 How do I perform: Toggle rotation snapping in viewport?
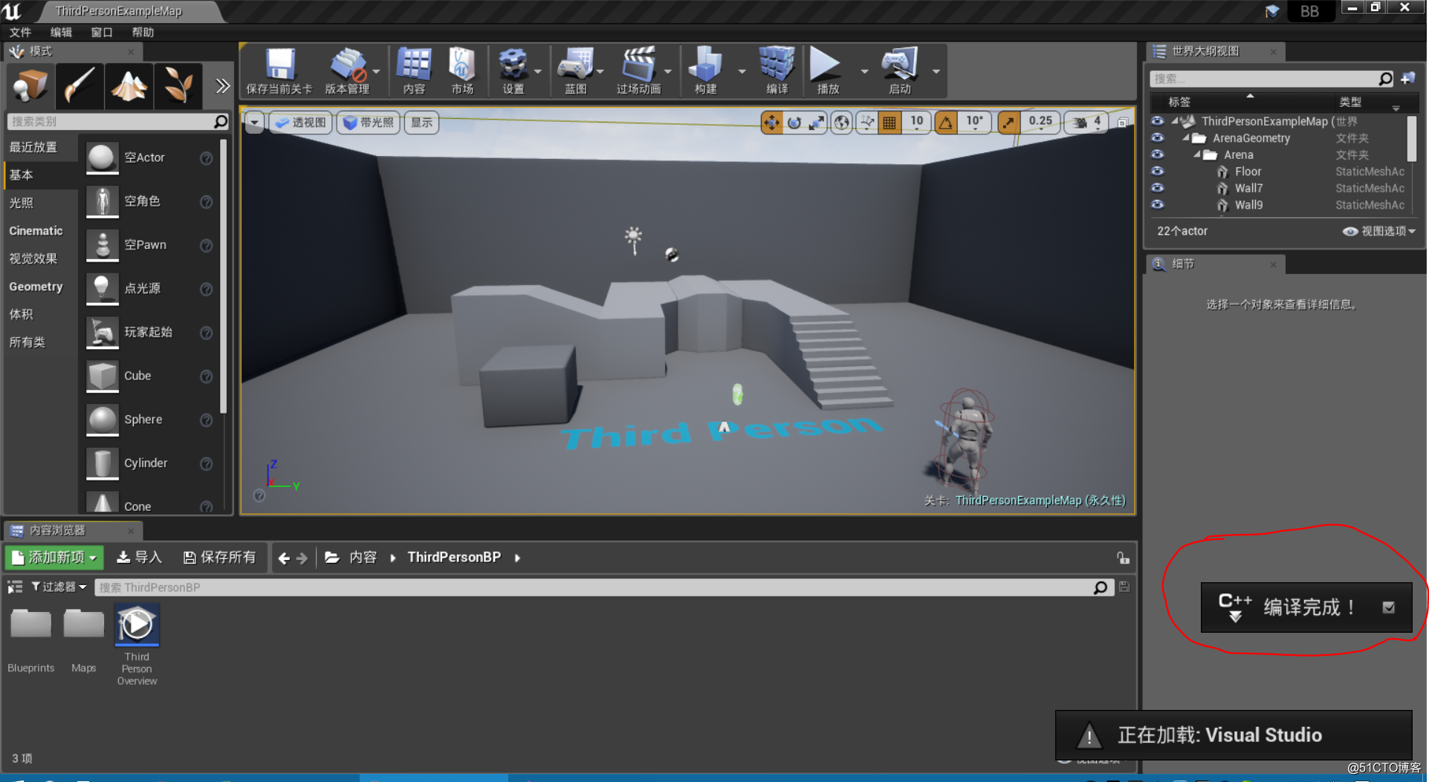(x=946, y=123)
